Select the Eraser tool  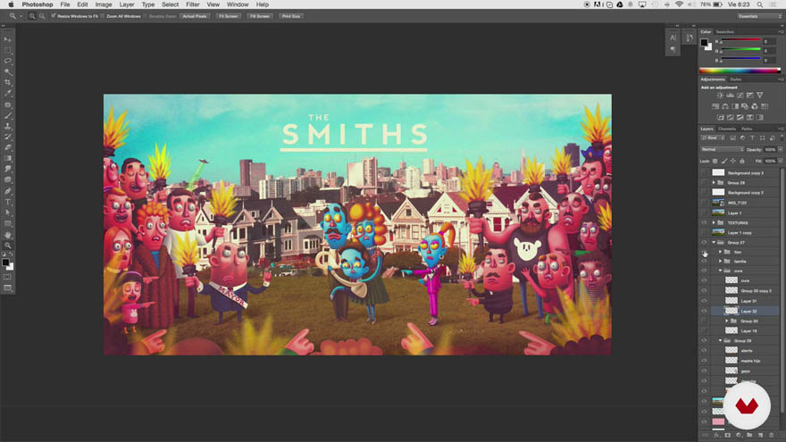pyautogui.click(x=7, y=147)
